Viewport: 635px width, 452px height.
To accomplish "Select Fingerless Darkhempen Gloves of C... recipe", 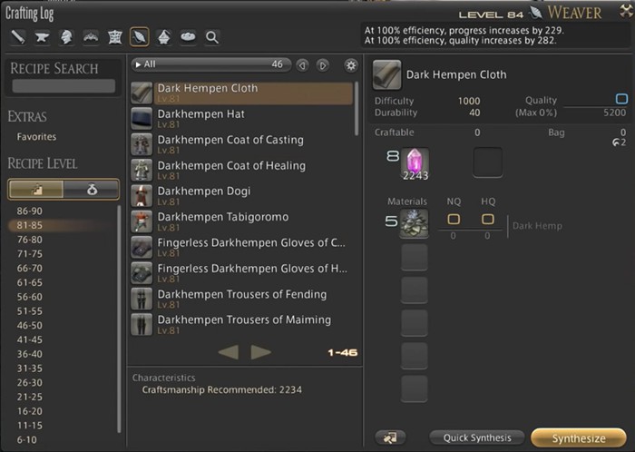I will pyautogui.click(x=242, y=247).
